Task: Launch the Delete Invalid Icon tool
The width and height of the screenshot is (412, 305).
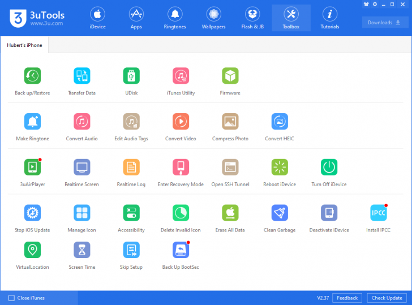Action: point(181,213)
